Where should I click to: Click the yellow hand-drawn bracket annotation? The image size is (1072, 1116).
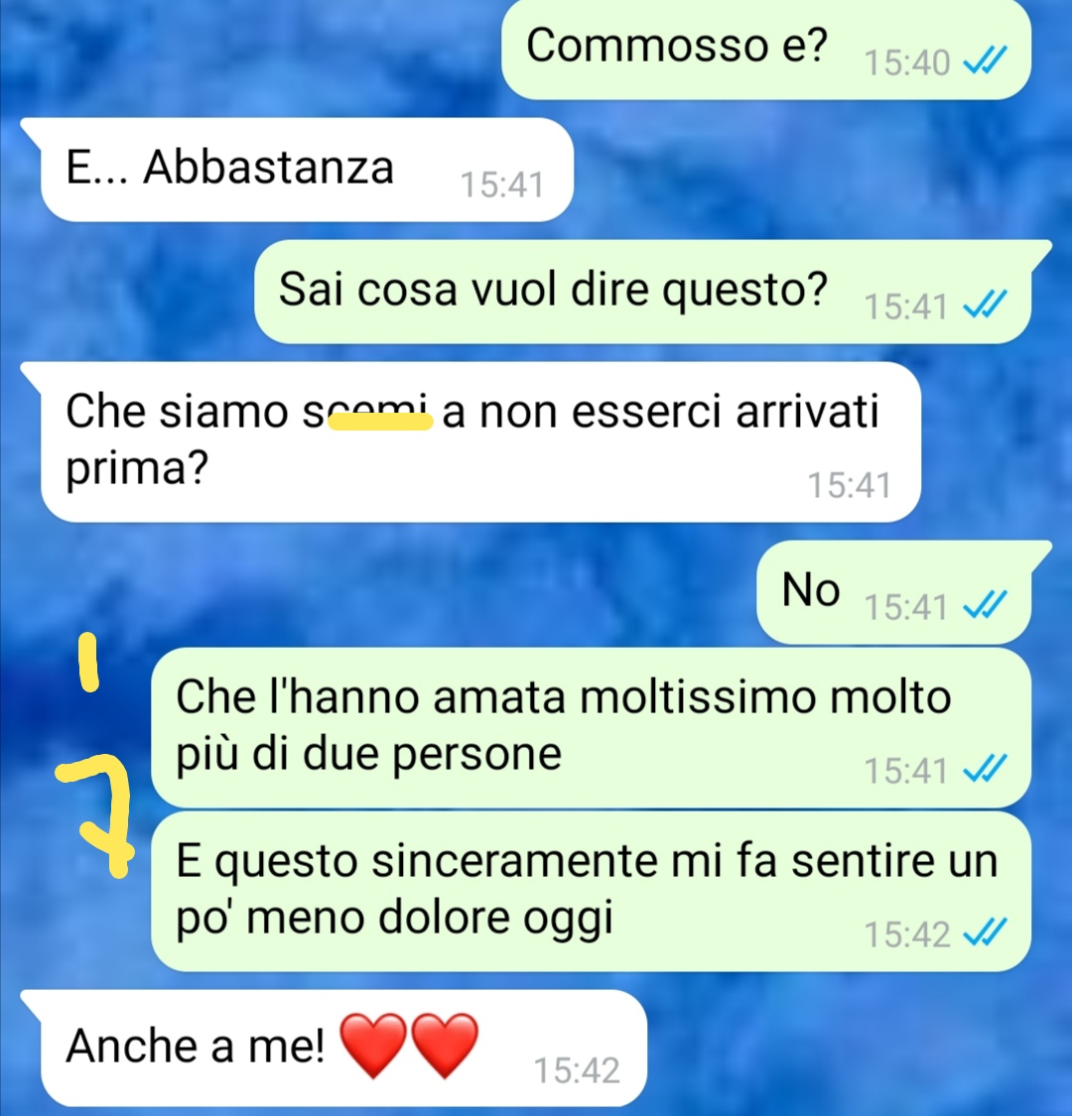pos(97,815)
